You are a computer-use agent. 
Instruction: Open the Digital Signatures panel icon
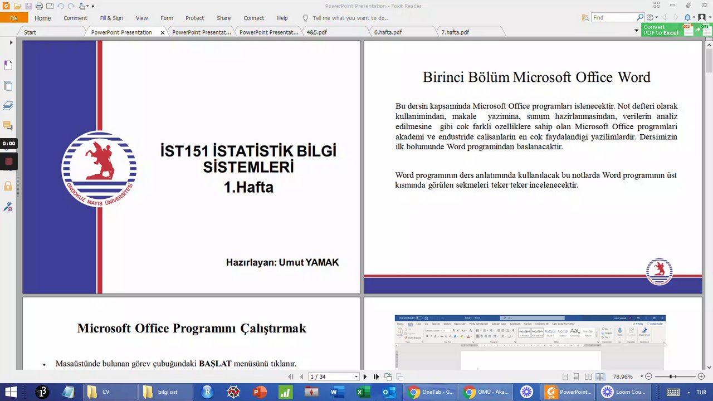pyautogui.click(x=8, y=207)
